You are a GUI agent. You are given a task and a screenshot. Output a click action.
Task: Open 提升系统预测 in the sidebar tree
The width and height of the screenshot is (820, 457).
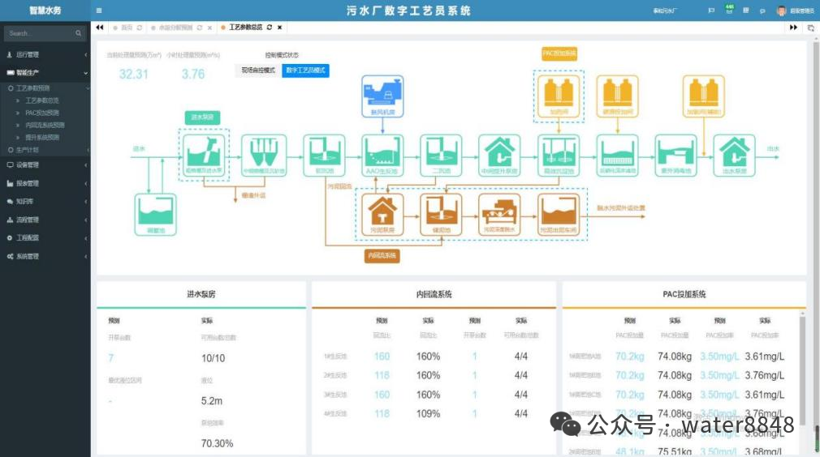(42, 137)
